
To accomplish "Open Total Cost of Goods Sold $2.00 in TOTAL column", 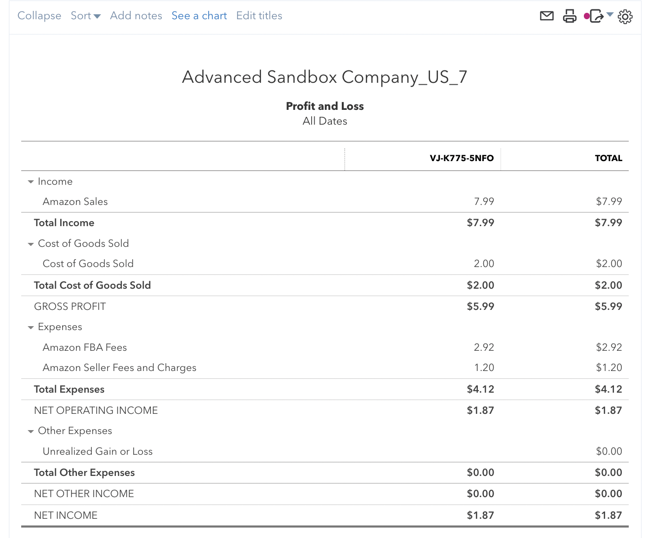I will coord(609,285).
